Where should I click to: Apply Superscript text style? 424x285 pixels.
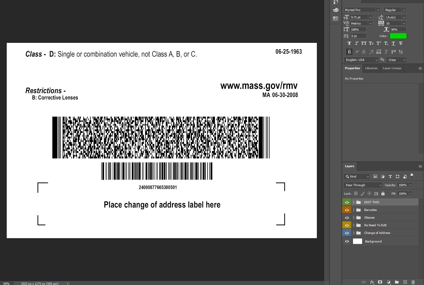click(x=379, y=43)
